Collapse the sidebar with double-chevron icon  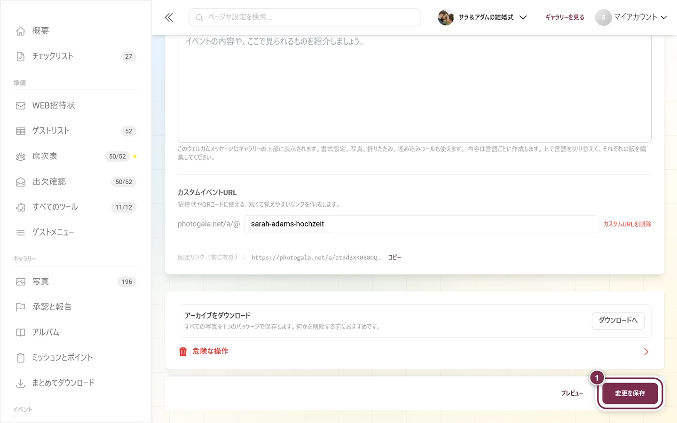coord(169,17)
